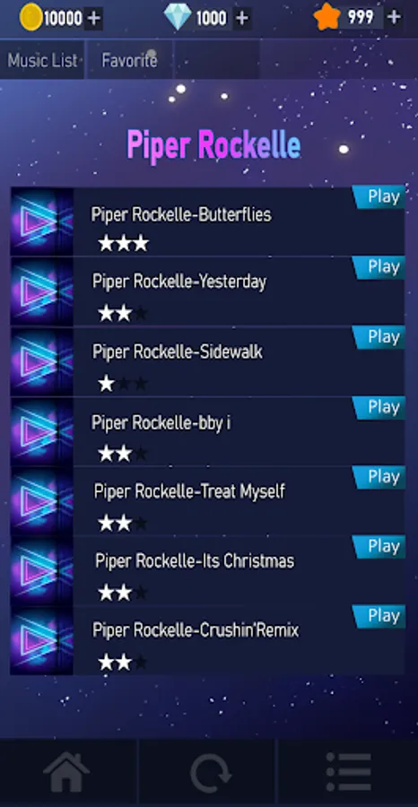Play the Yesterday song
This screenshot has height=807, width=418.
380,266
